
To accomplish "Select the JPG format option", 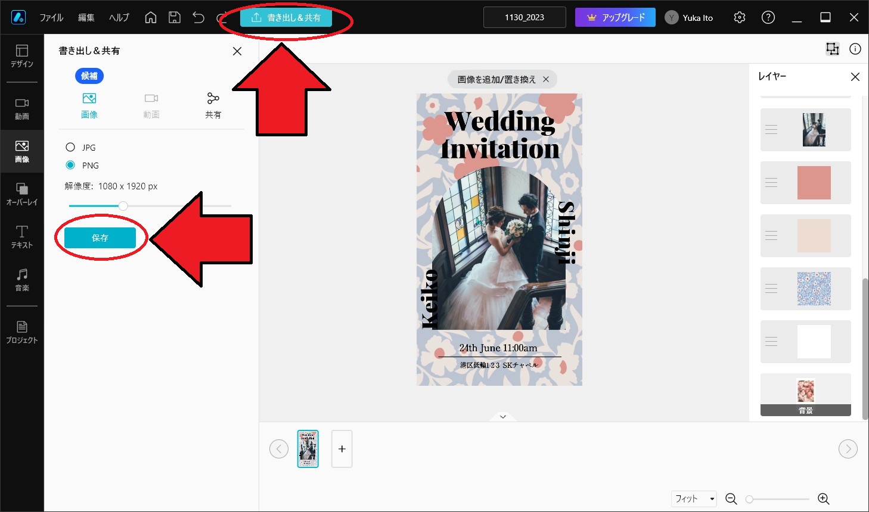I will point(70,147).
